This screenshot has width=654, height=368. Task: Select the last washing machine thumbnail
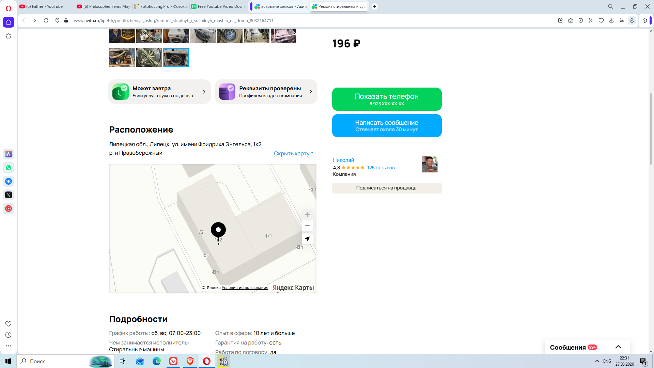click(176, 57)
